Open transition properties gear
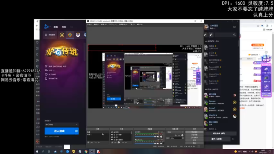 point(182,135)
